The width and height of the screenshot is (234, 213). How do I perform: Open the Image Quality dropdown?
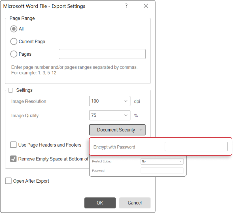110,115
